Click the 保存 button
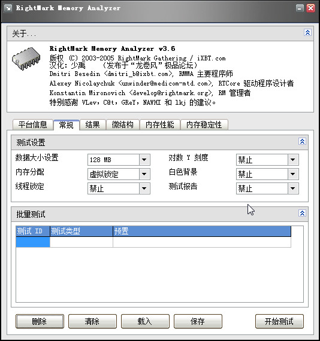 198,321
